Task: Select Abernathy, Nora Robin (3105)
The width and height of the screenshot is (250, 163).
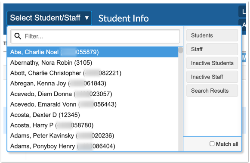Action: point(93,63)
